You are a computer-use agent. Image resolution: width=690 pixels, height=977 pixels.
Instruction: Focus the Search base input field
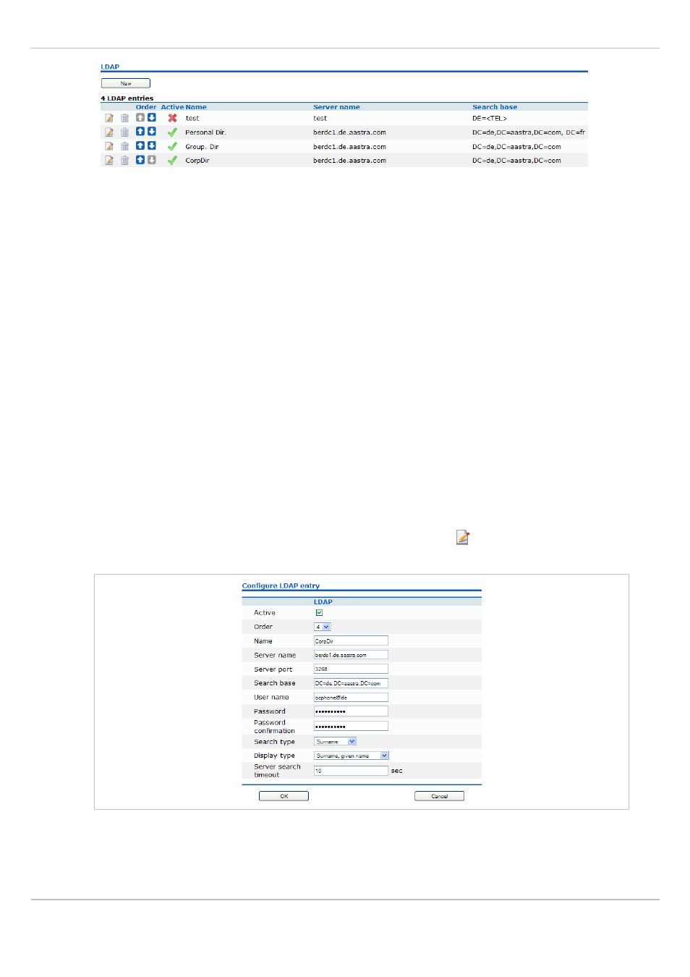click(351, 683)
